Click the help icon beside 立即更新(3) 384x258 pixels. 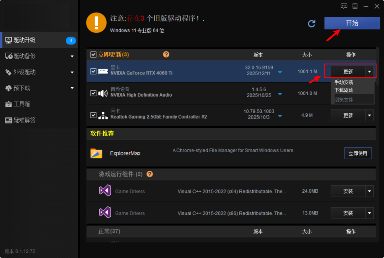[166, 54]
